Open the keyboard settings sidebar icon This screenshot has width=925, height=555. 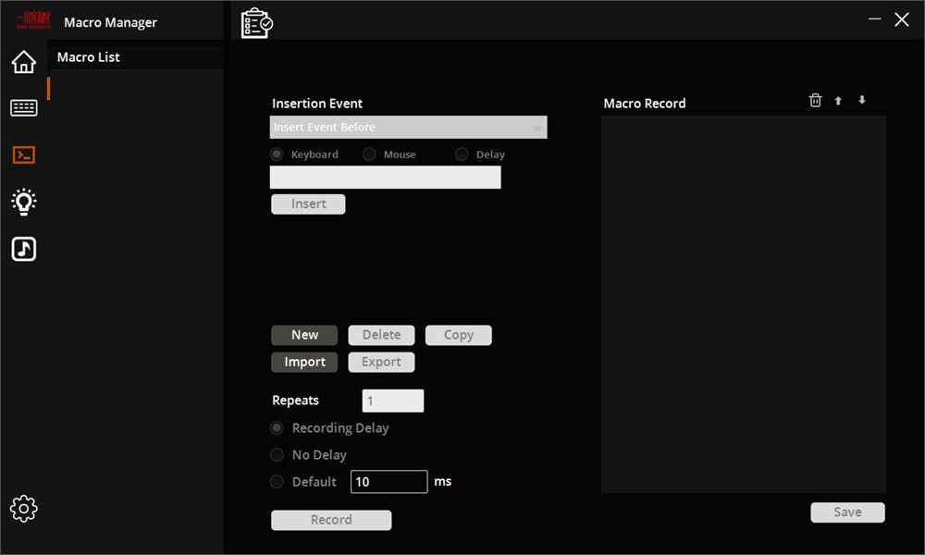coord(24,108)
